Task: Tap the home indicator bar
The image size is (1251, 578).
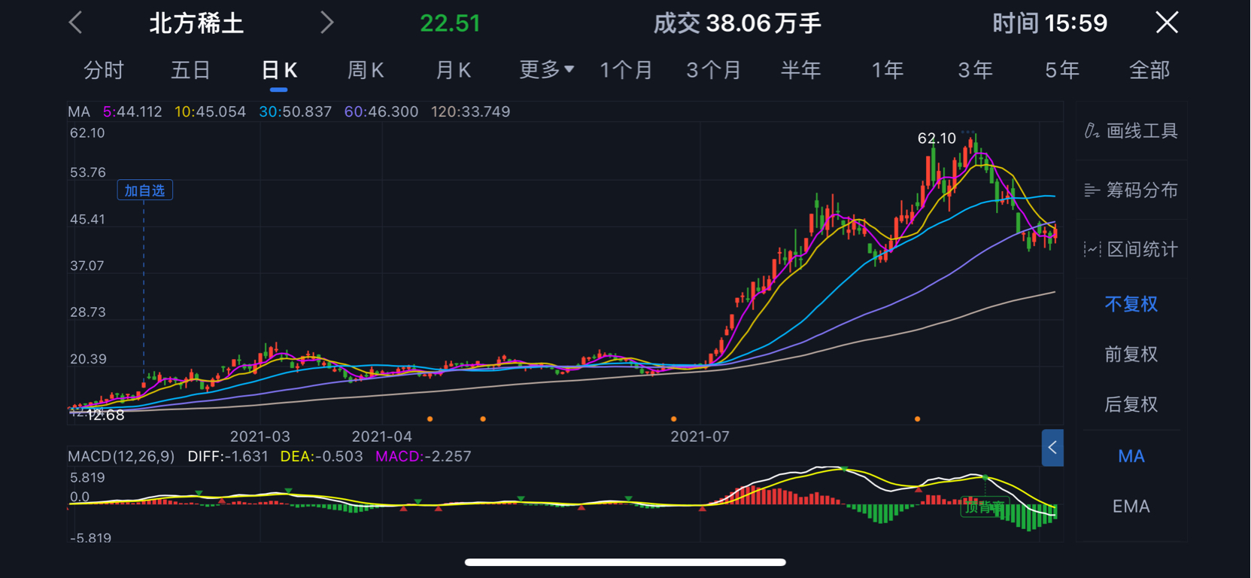Action: click(x=625, y=562)
